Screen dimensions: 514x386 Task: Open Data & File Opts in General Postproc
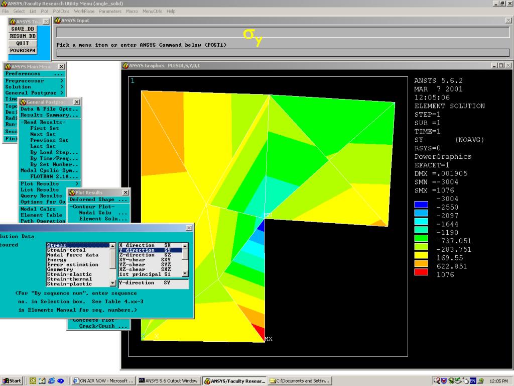50,109
